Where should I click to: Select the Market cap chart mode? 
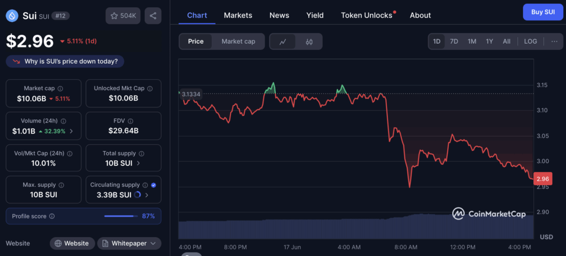(238, 41)
